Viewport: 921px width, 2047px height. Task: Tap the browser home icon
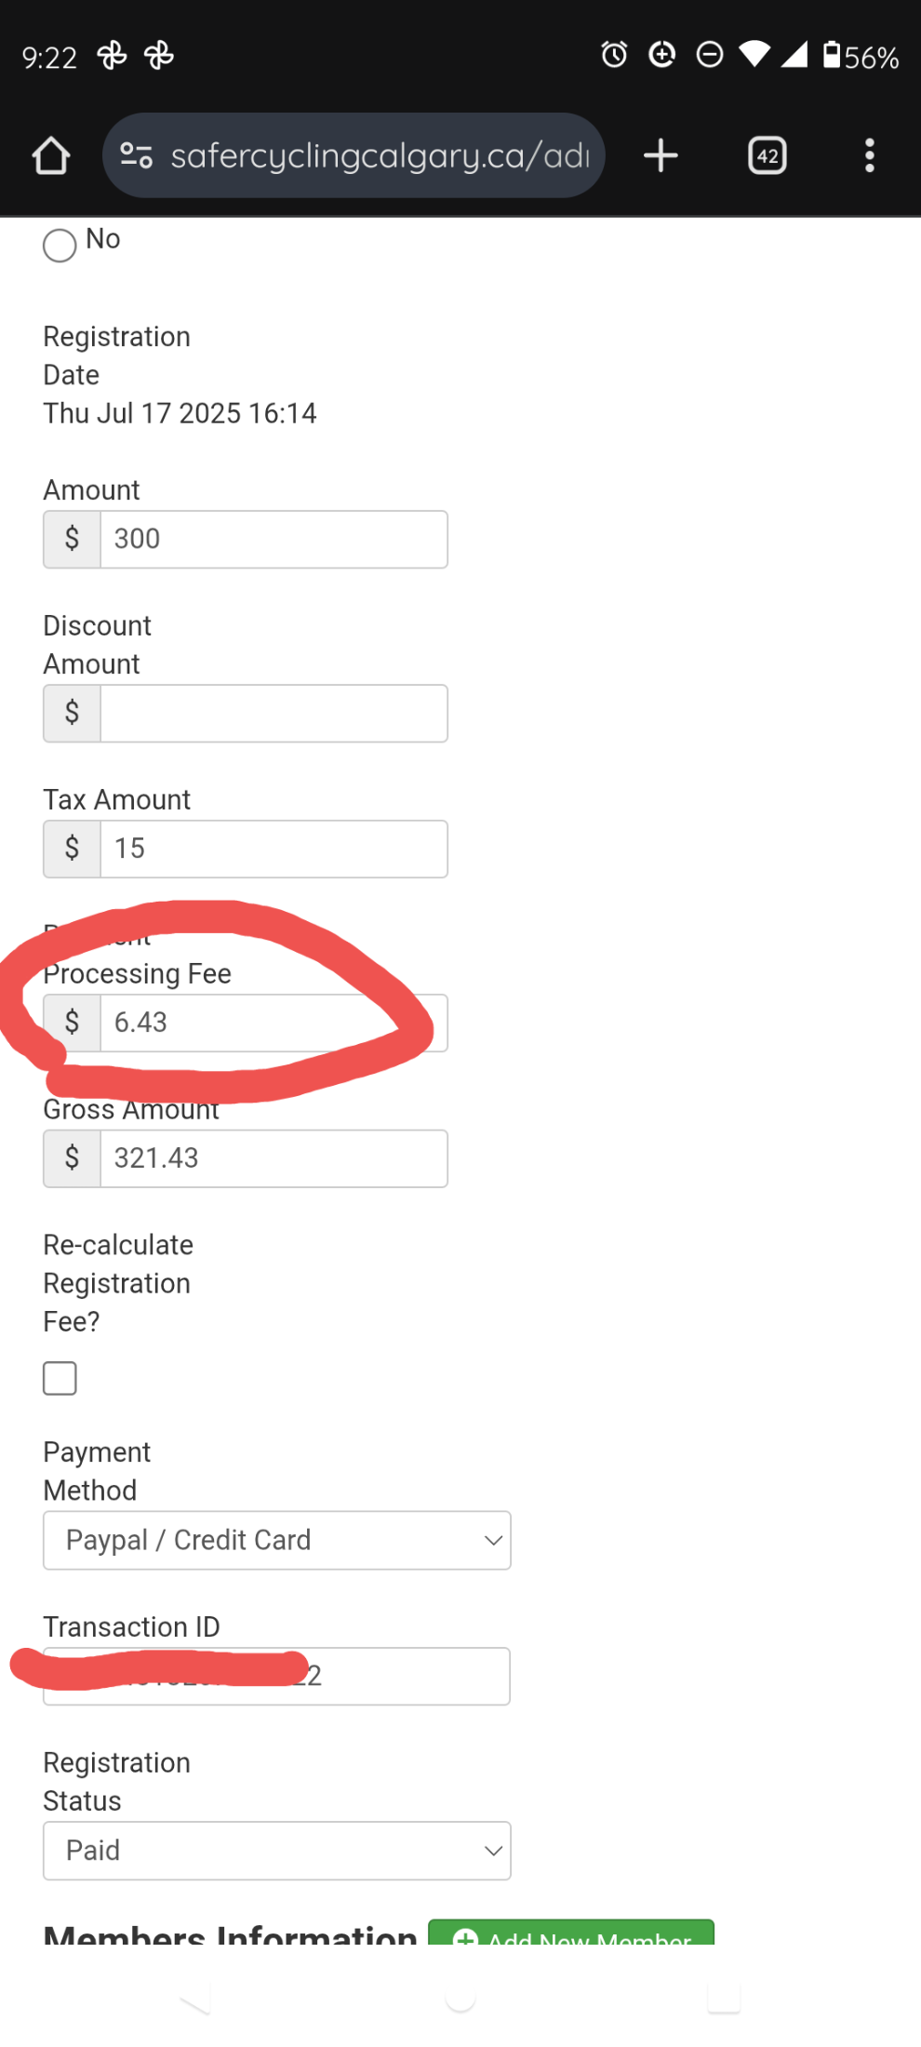coord(51,155)
